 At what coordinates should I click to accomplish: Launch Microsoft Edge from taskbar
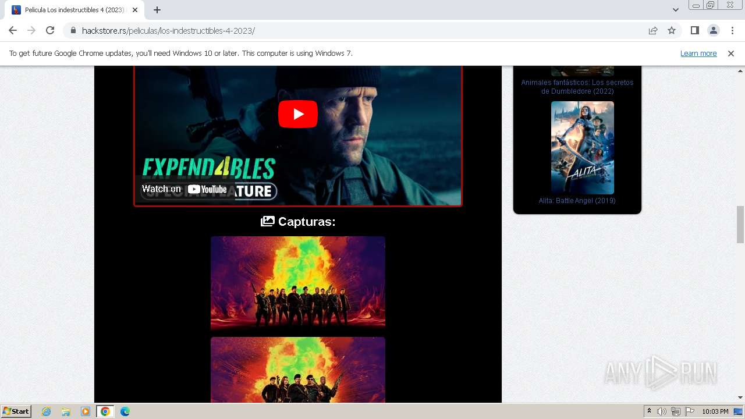[x=125, y=411]
